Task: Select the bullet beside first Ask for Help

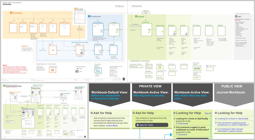Action: tap(91, 113)
